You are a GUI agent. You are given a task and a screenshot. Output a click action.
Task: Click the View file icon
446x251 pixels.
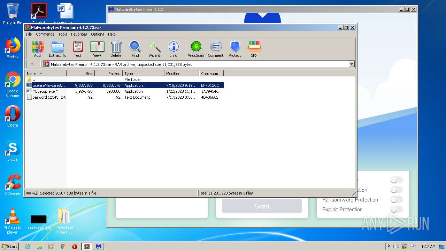click(x=97, y=49)
